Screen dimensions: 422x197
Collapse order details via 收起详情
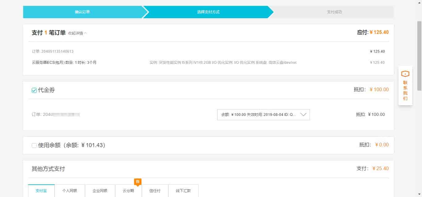coord(75,33)
